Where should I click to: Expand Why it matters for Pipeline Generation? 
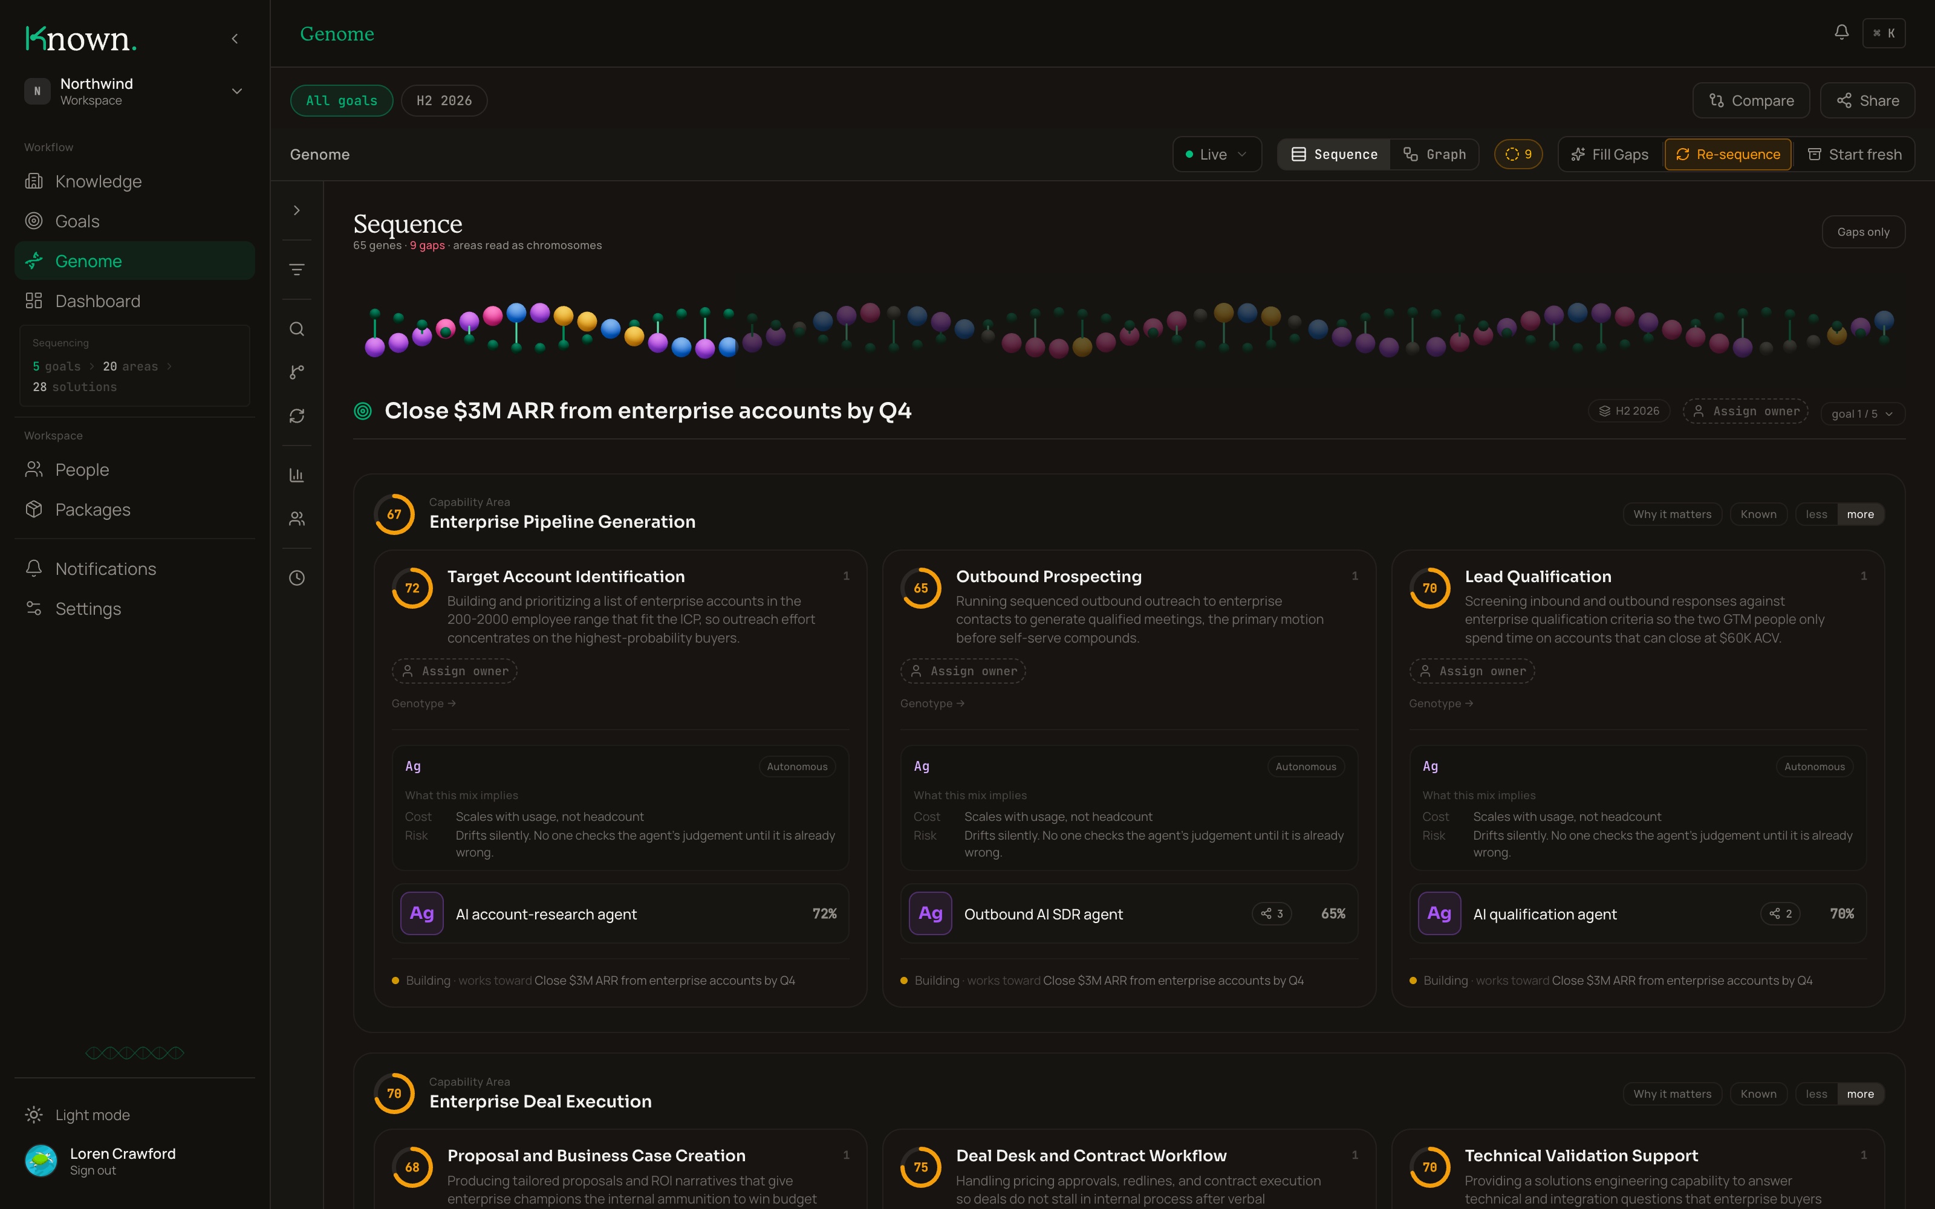pyautogui.click(x=1672, y=514)
